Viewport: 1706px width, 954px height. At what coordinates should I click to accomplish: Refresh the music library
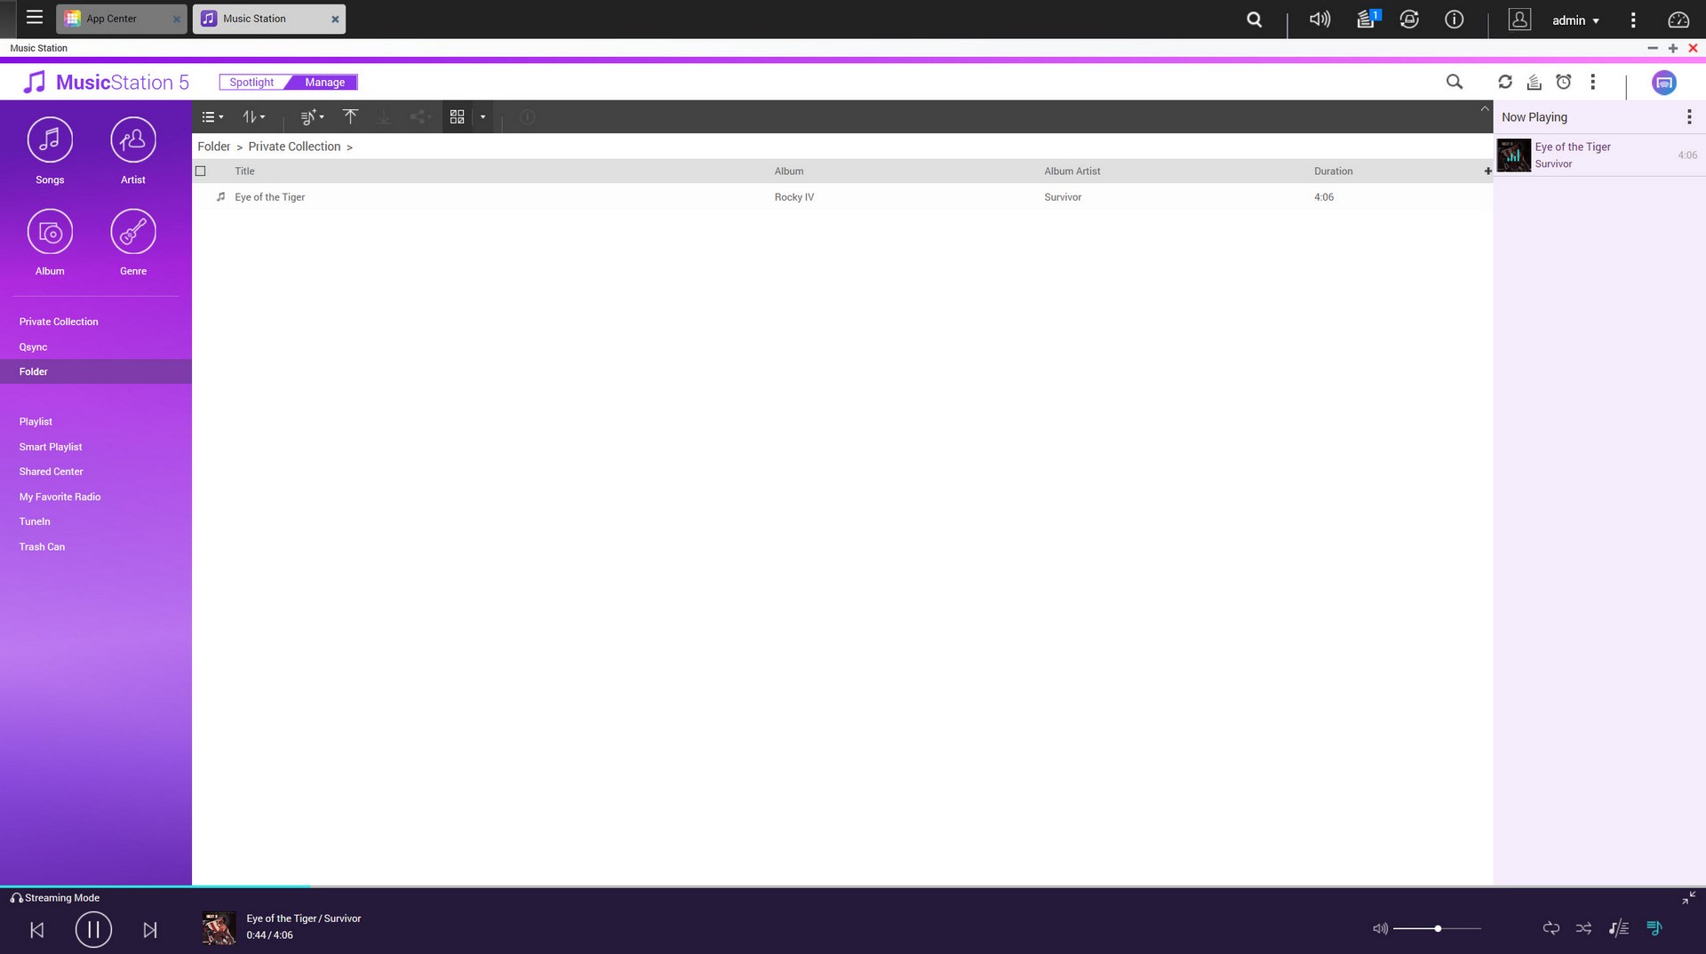point(1505,82)
